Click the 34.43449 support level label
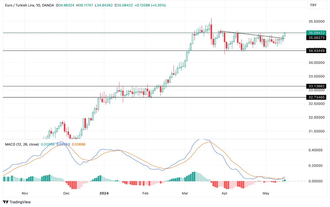This screenshot has width=330, height=207. (317, 50)
